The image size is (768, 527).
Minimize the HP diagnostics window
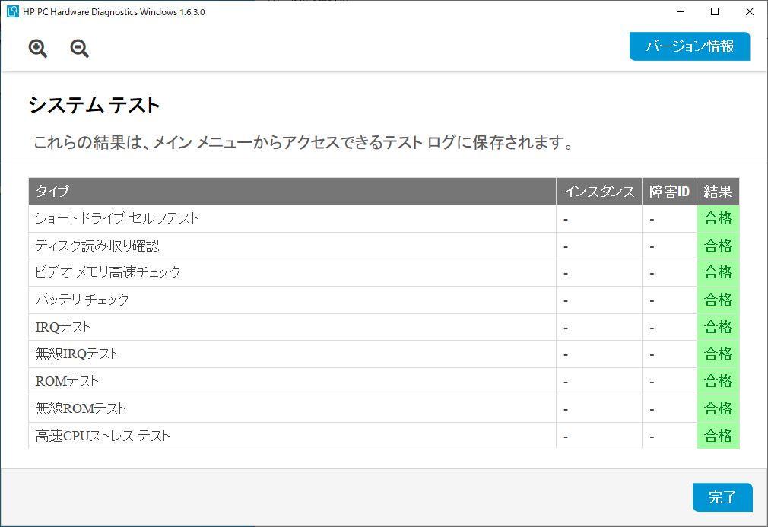coord(681,11)
